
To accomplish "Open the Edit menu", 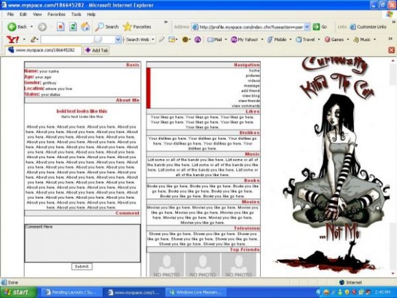I will point(23,14).
